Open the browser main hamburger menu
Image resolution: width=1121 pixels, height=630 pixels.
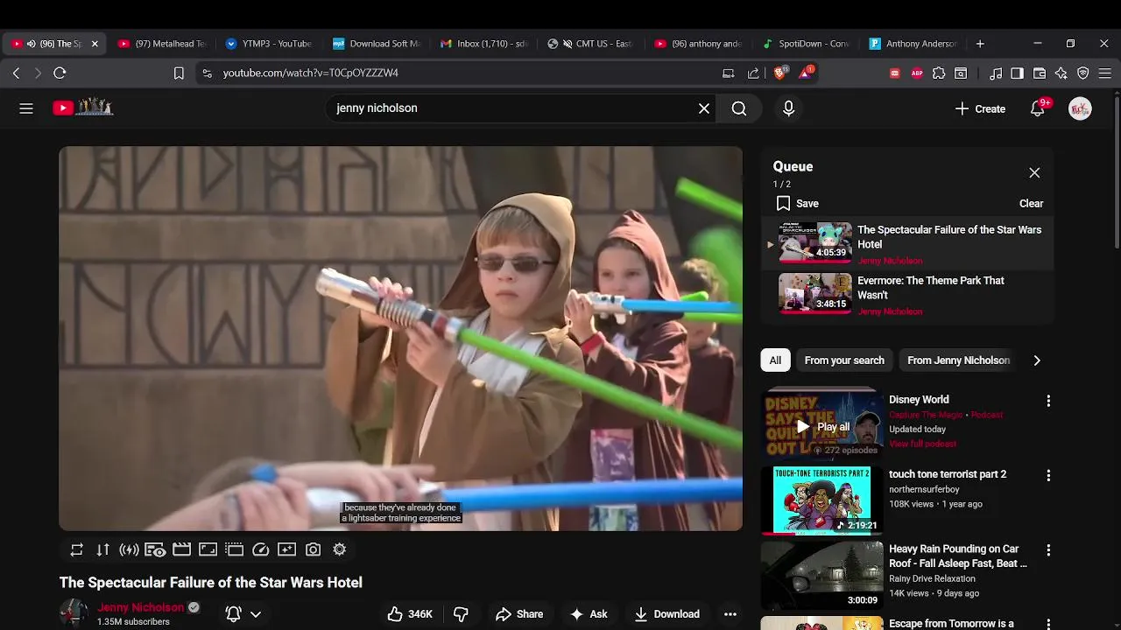click(1105, 73)
